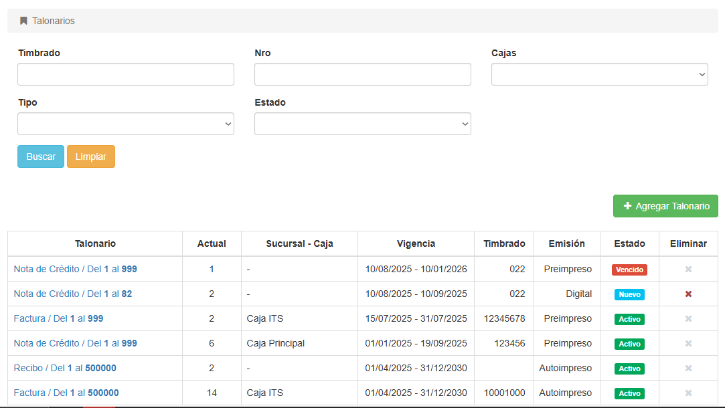Viewport: 725px width, 408px height.
Task: Click delete X for Factura 1 al 500000
Action: coord(688,393)
